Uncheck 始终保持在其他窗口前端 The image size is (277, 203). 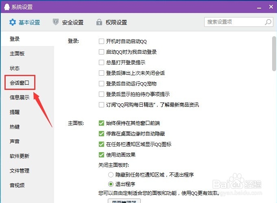pyautogui.click(x=101, y=123)
